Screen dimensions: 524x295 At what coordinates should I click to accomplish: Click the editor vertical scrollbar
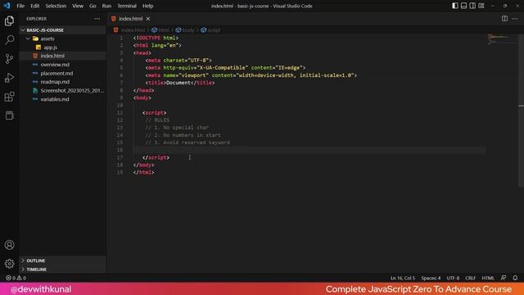click(x=521, y=111)
